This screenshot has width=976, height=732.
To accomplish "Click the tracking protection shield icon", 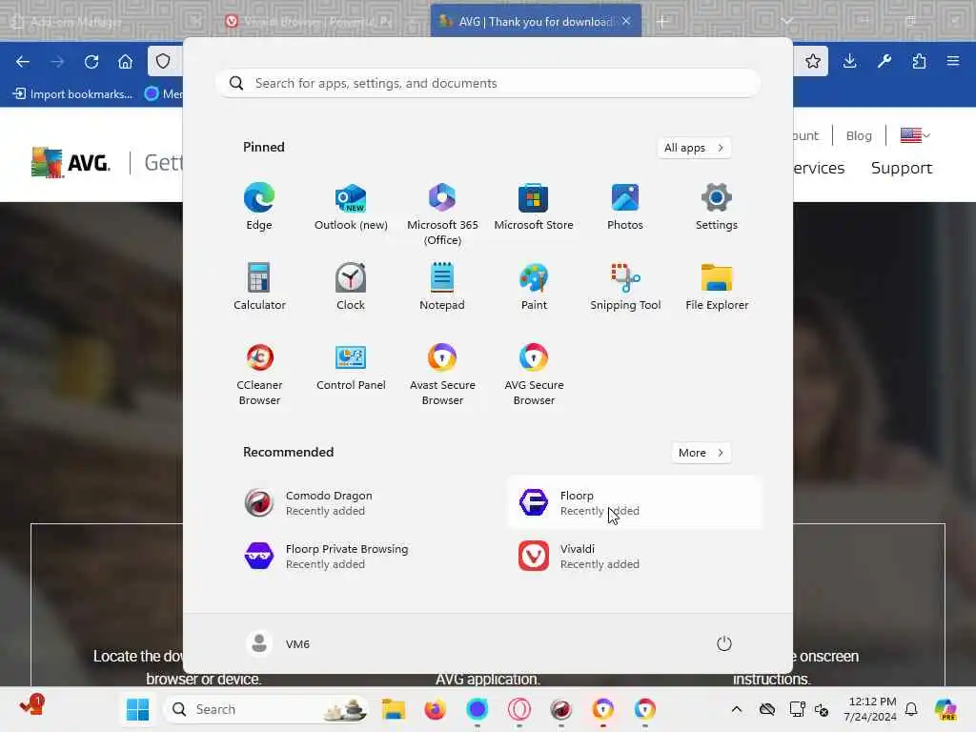I will [163, 61].
